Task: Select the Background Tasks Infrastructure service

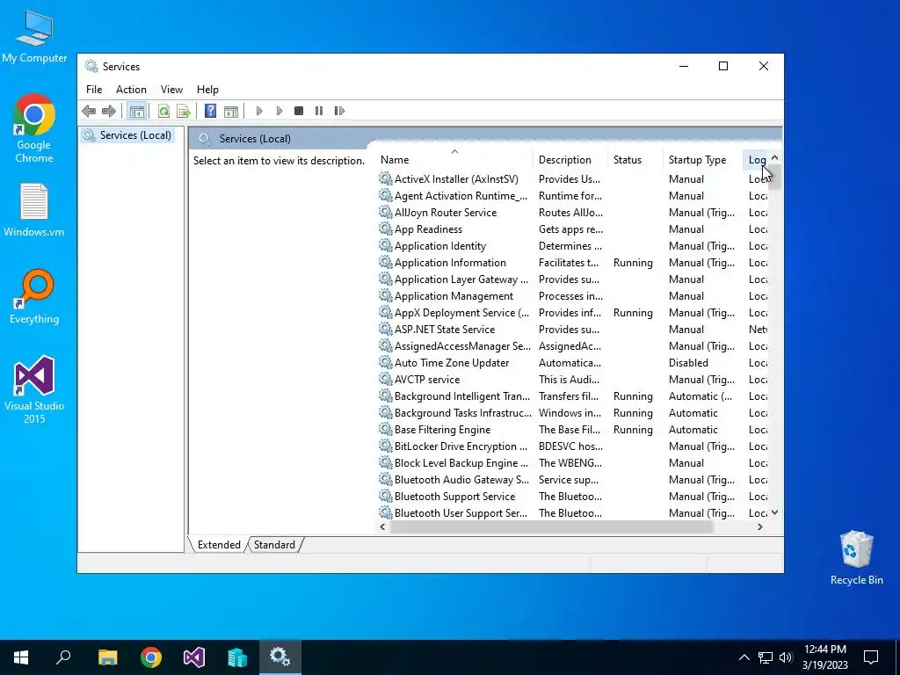Action: [x=573, y=413]
